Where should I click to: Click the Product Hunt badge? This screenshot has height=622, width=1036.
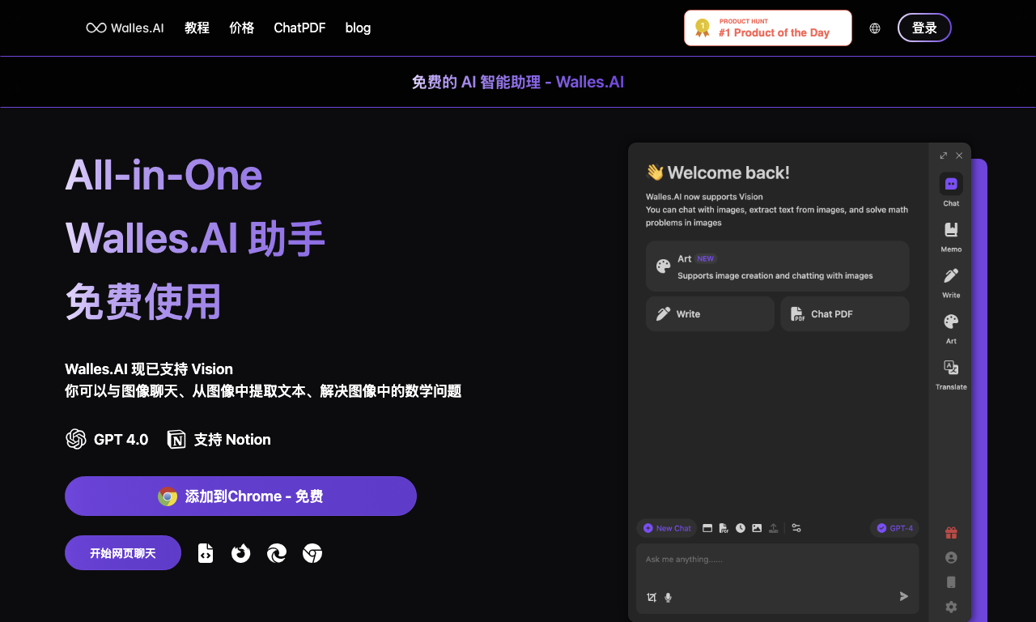pyautogui.click(x=768, y=28)
